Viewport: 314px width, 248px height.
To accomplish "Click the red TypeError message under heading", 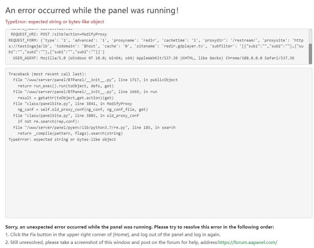I will [x=55, y=22].
